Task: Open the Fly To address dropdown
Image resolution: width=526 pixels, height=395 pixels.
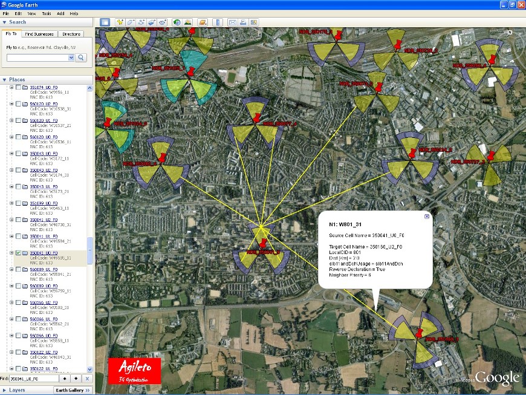Action: [71, 57]
